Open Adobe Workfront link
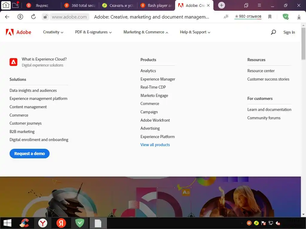The height and width of the screenshot is (229, 306). tap(155, 120)
